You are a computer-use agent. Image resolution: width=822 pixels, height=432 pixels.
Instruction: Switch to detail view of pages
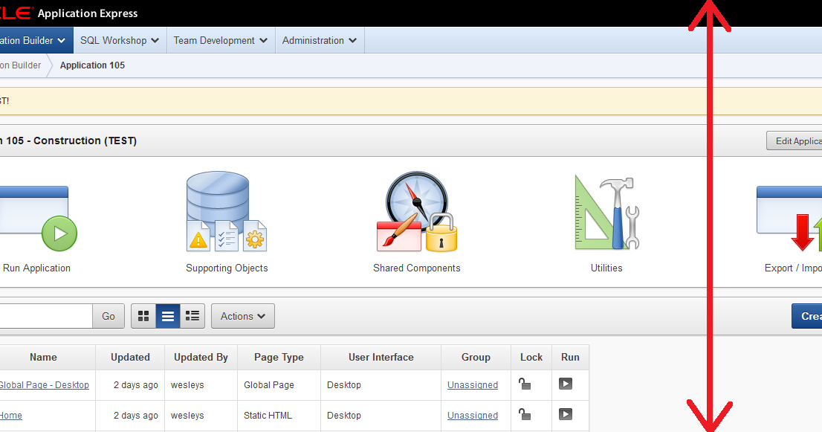(192, 315)
